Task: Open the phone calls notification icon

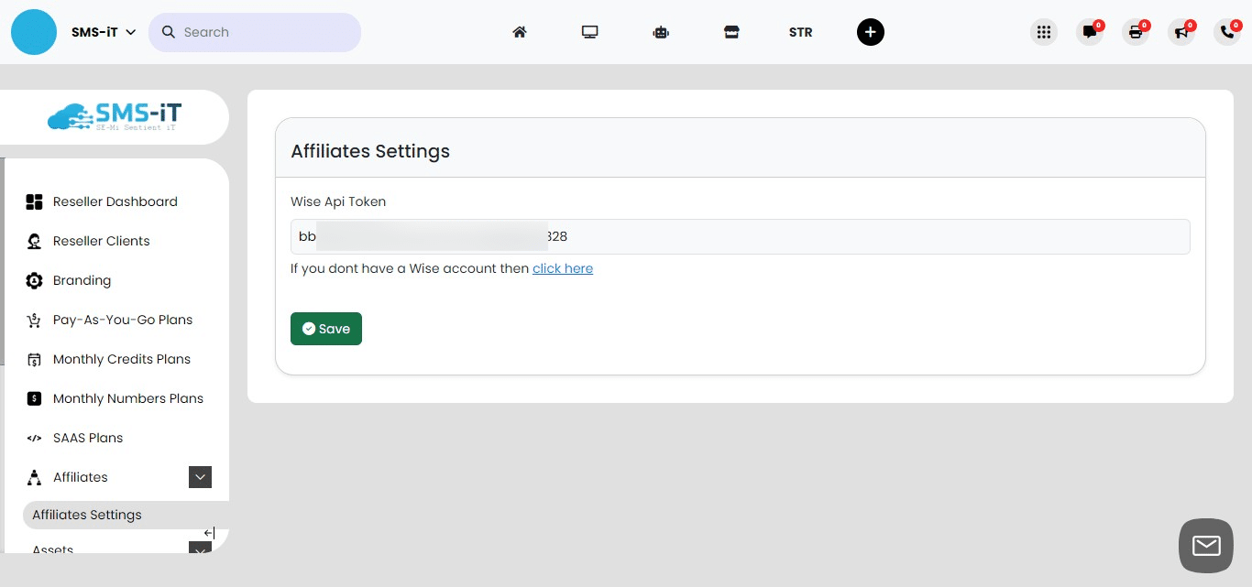Action: click(1227, 32)
